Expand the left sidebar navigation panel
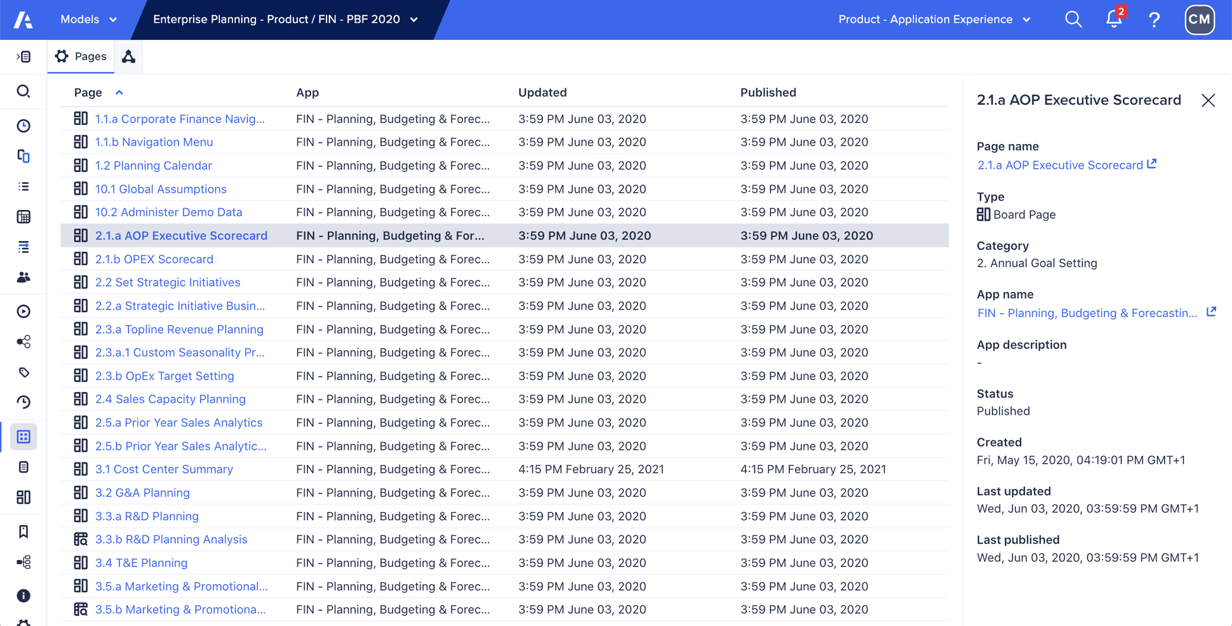Screen dimensions: 1232x626 [x=23, y=56]
